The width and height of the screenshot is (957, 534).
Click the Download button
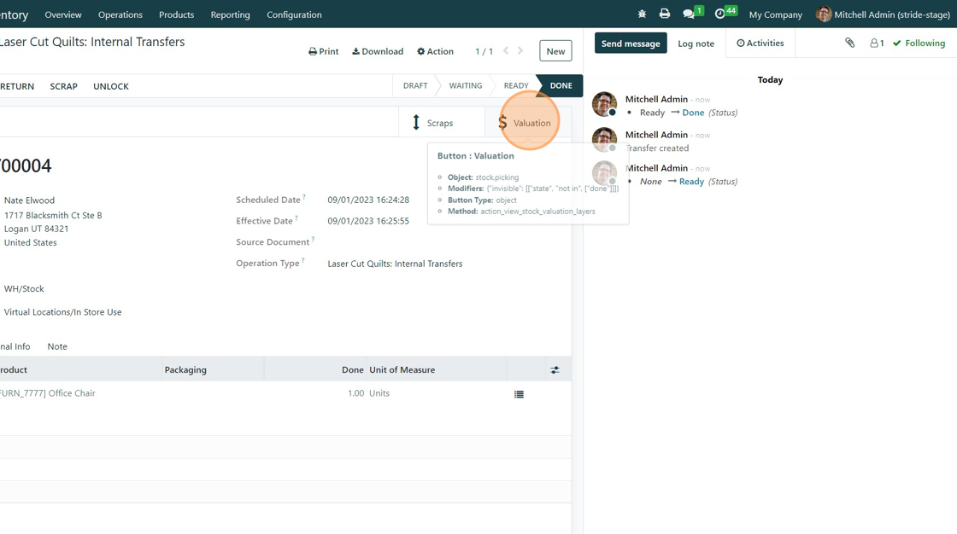pyautogui.click(x=378, y=51)
